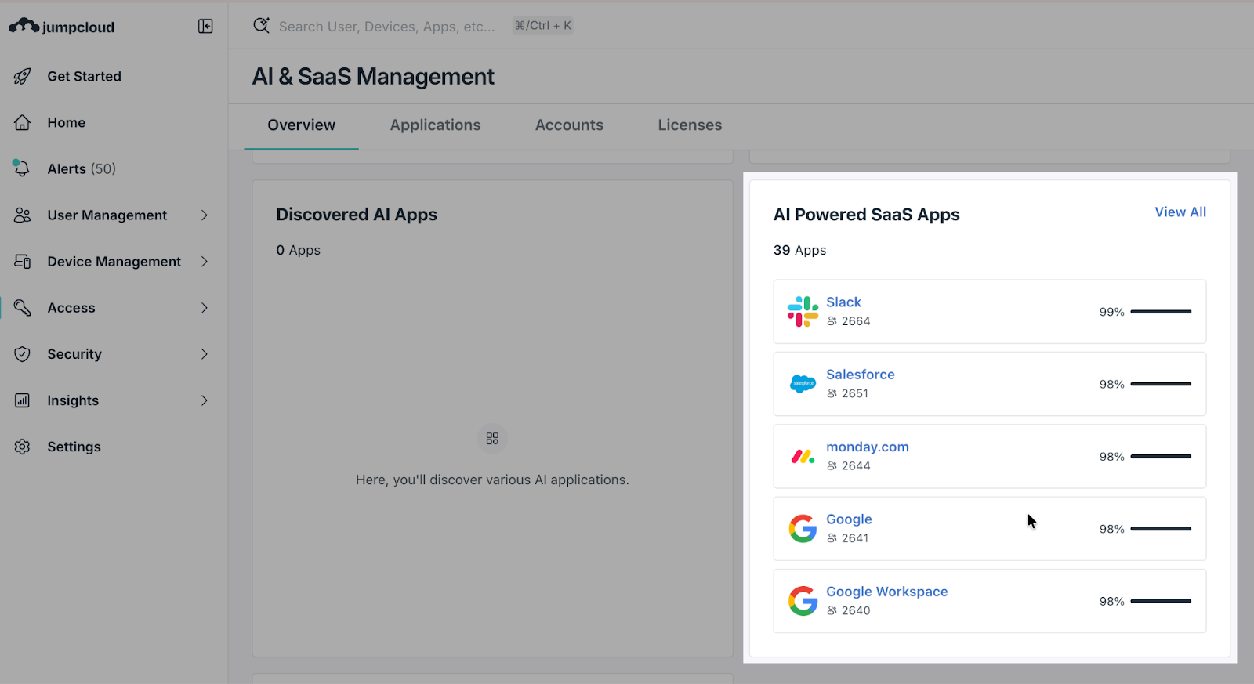Expand the User Management chevron

tap(205, 215)
